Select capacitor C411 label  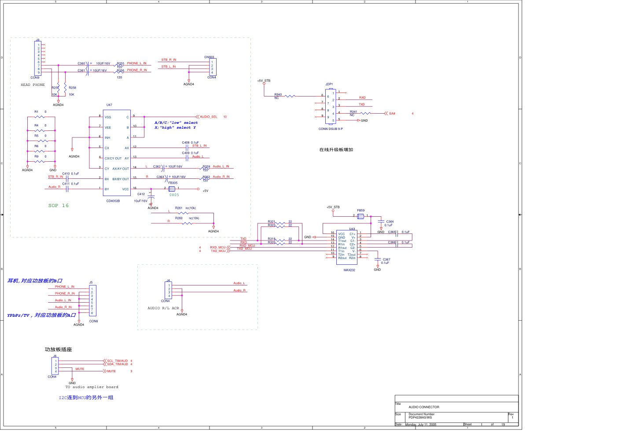coord(66,184)
